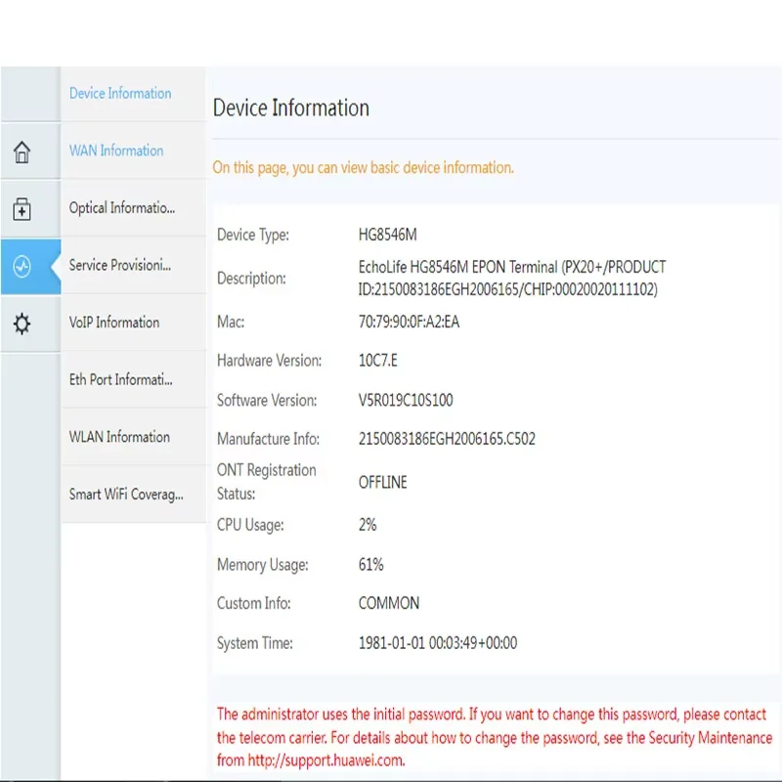Click the Software Version value V5R019C10S100
The image size is (782, 782).
[x=406, y=400]
